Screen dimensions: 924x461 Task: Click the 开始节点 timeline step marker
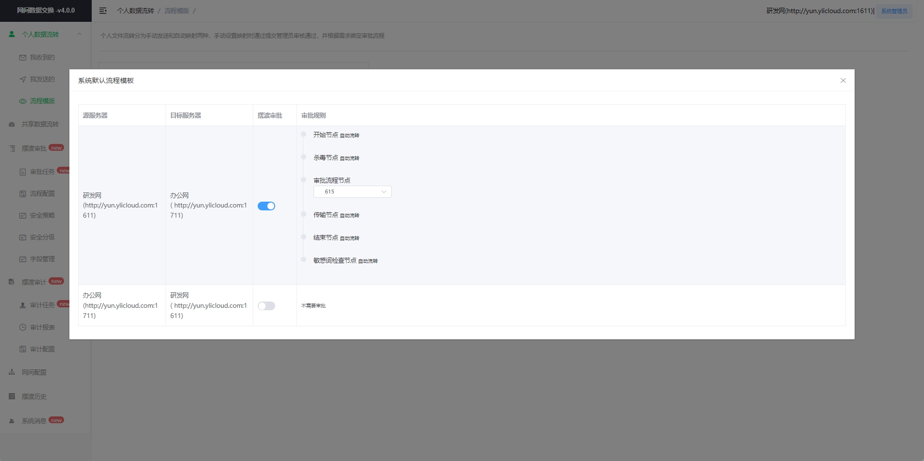tap(303, 134)
